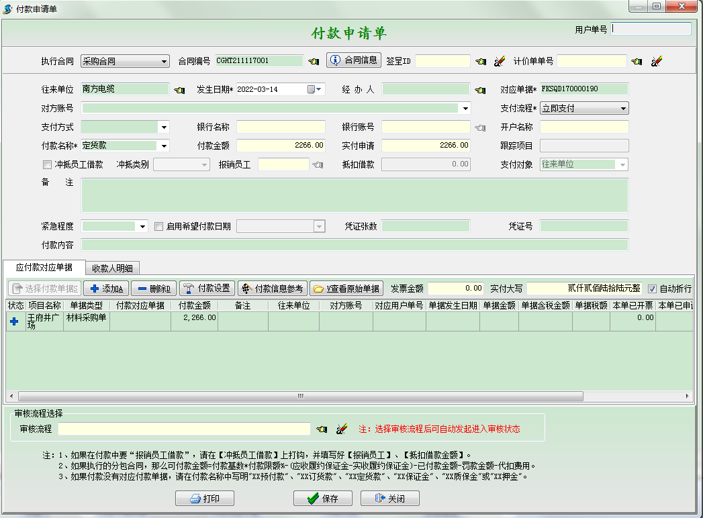Click left arrow of table scrollbar
The image size is (703, 518).
tap(11, 396)
